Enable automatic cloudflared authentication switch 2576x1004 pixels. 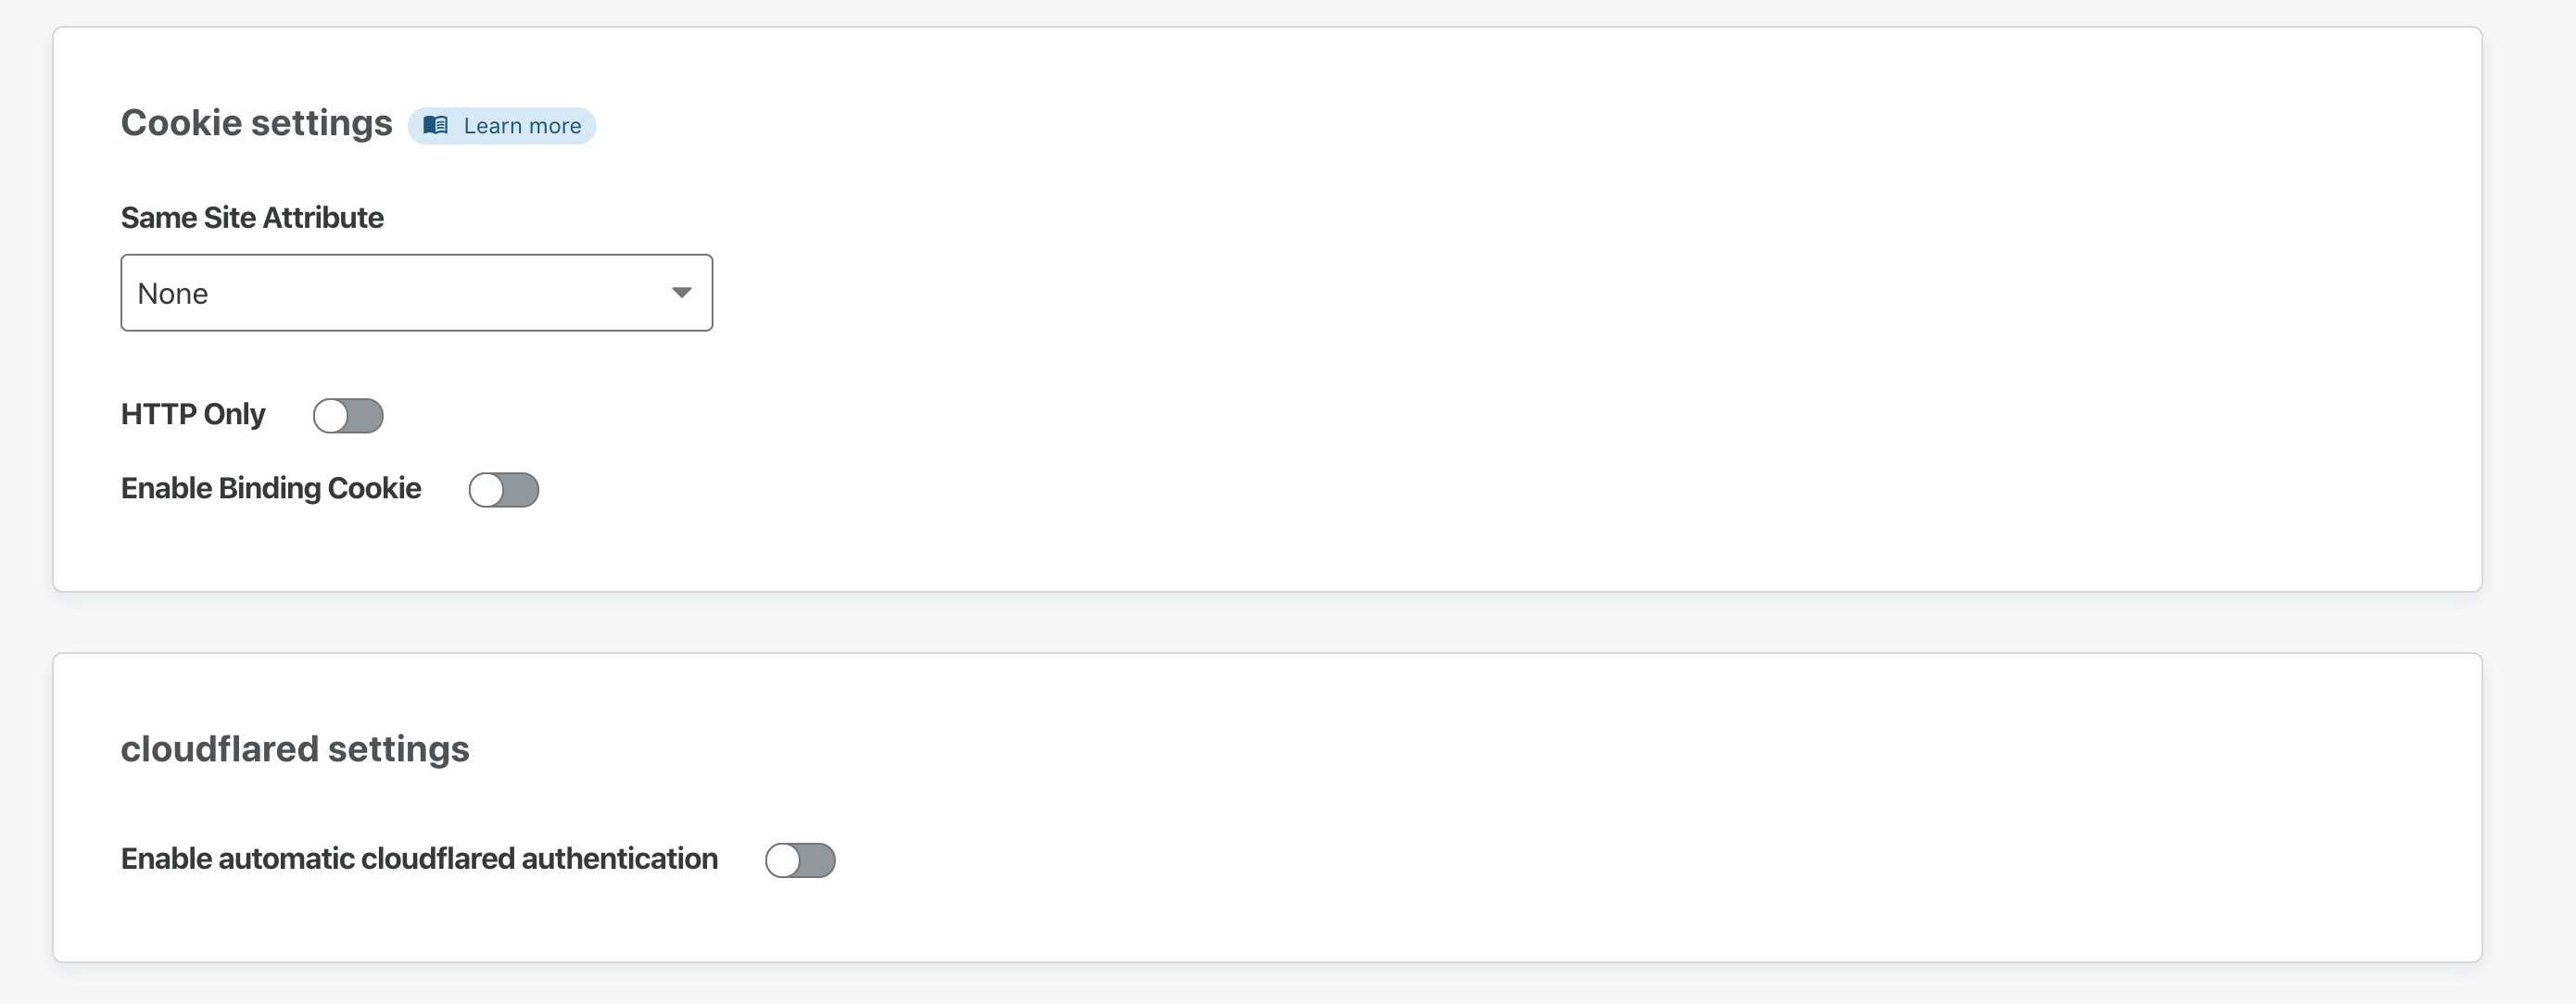[x=800, y=860]
